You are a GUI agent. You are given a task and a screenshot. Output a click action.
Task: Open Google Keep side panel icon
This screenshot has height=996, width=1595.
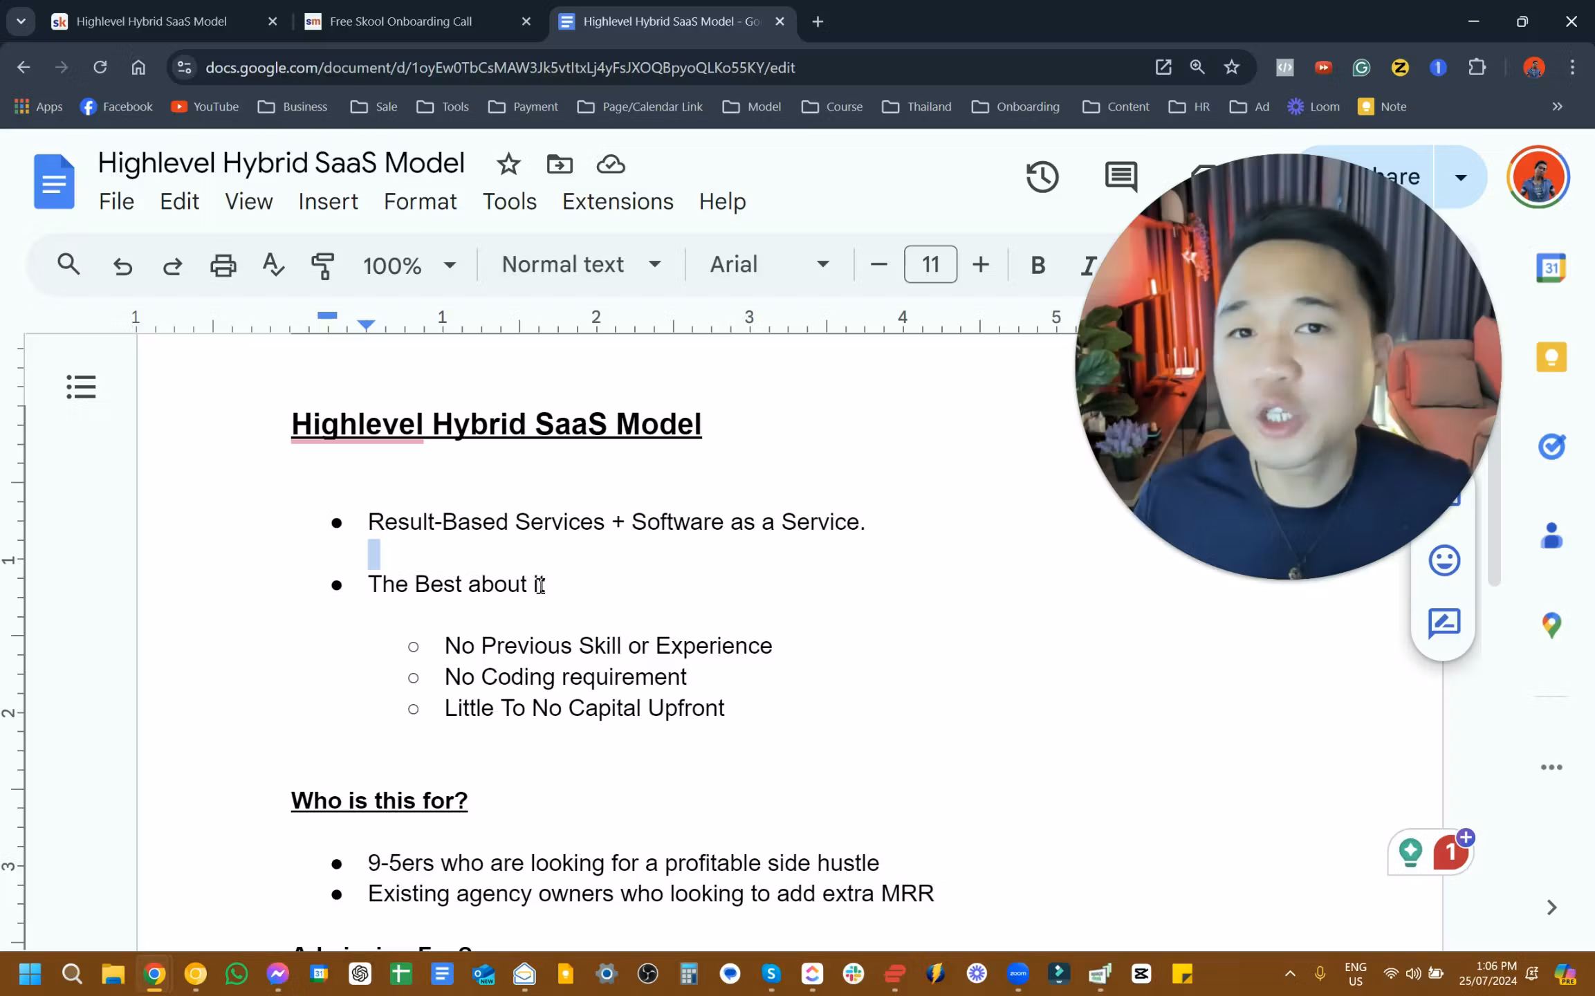[1551, 357]
